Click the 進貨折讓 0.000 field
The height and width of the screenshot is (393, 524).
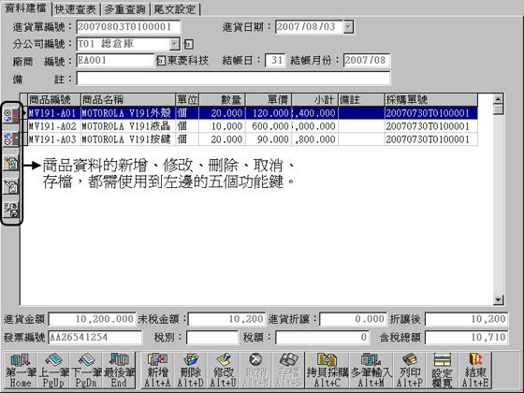point(353,319)
